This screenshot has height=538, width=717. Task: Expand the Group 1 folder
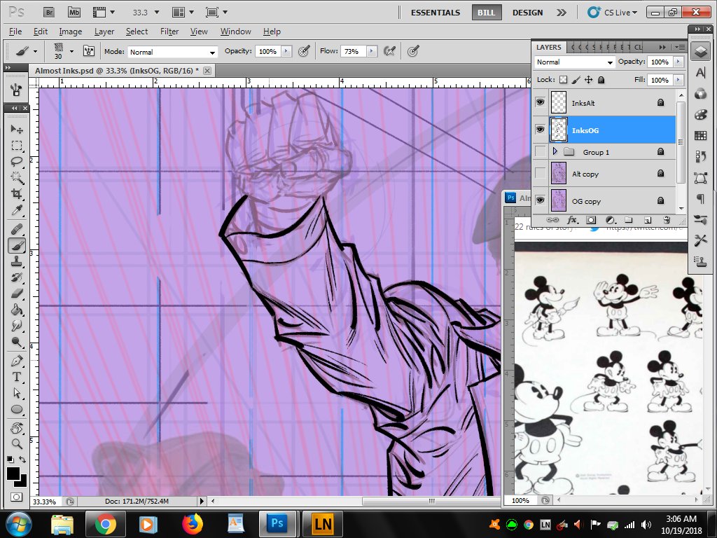[555, 151]
